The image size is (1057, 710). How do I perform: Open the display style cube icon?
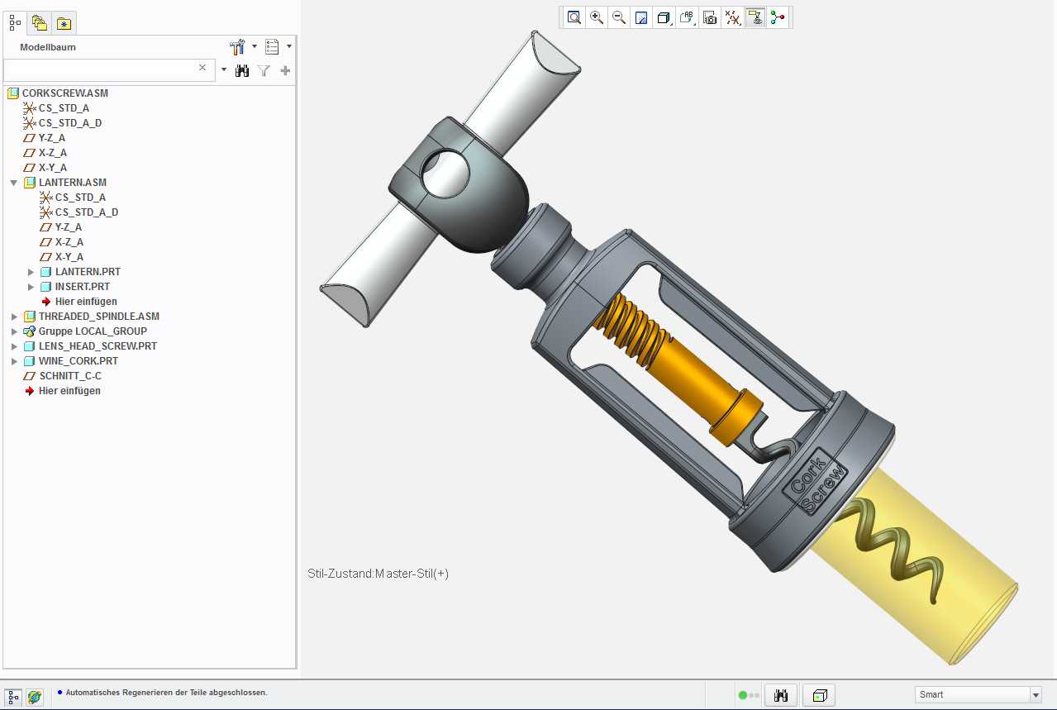(x=664, y=17)
